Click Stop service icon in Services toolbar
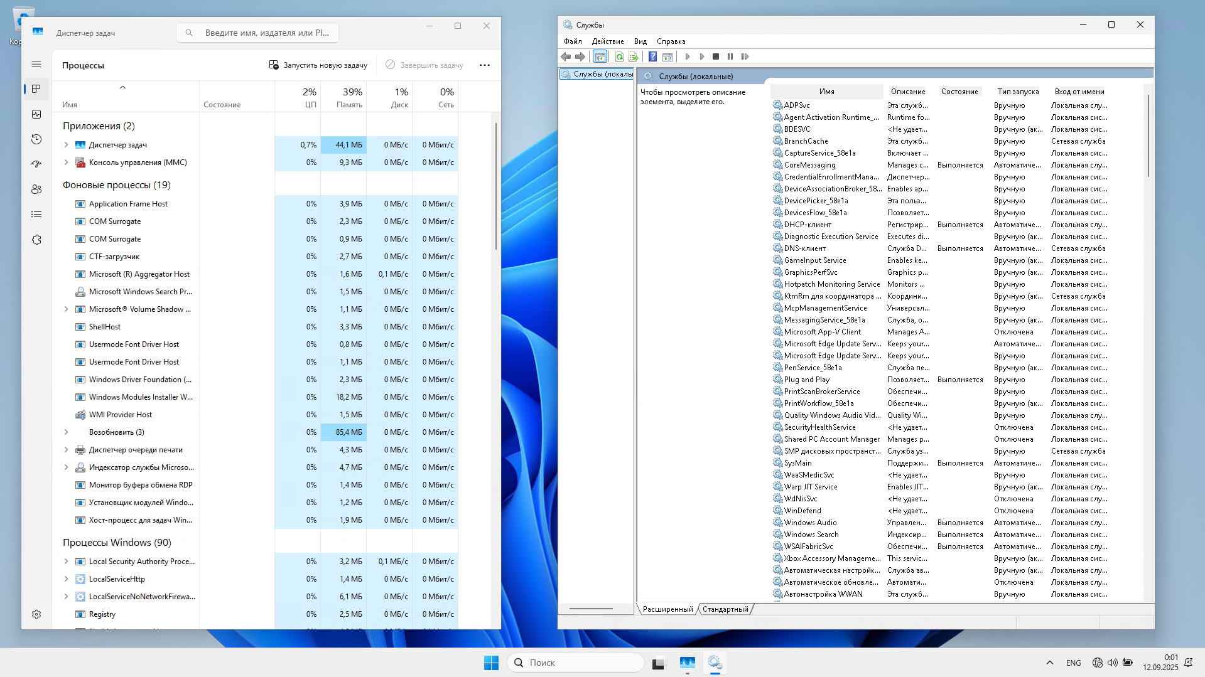The width and height of the screenshot is (1205, 677). click(716, 56)
